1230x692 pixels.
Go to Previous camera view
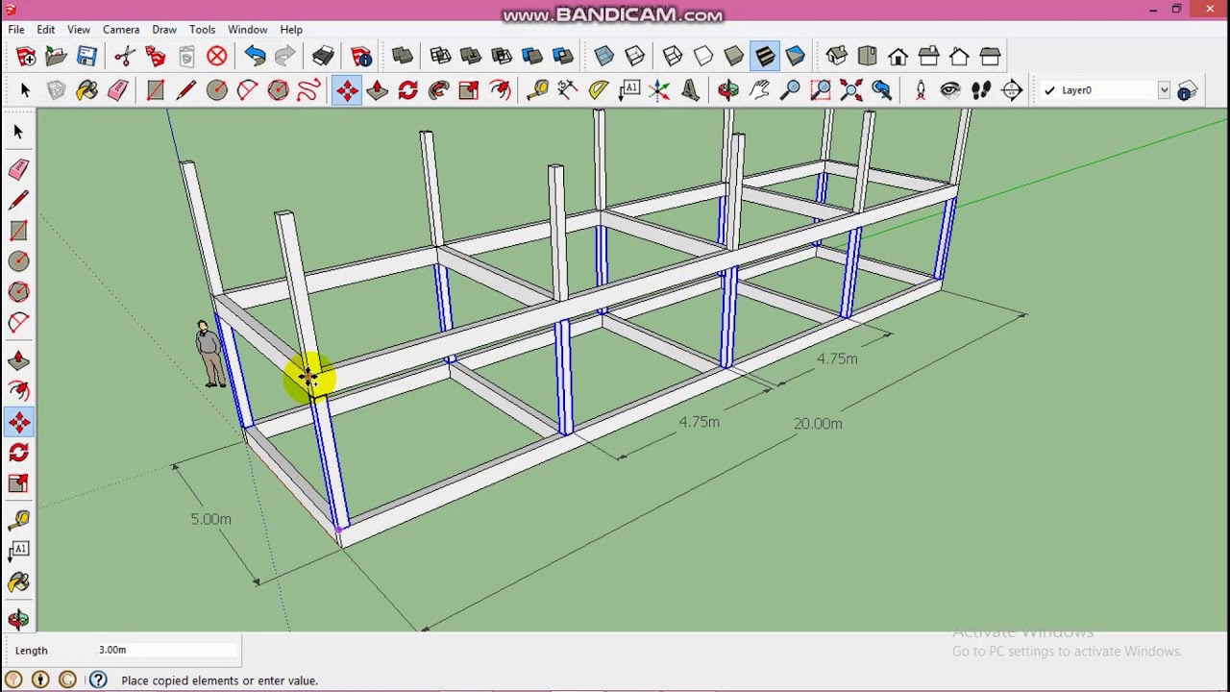pos(882,90)
